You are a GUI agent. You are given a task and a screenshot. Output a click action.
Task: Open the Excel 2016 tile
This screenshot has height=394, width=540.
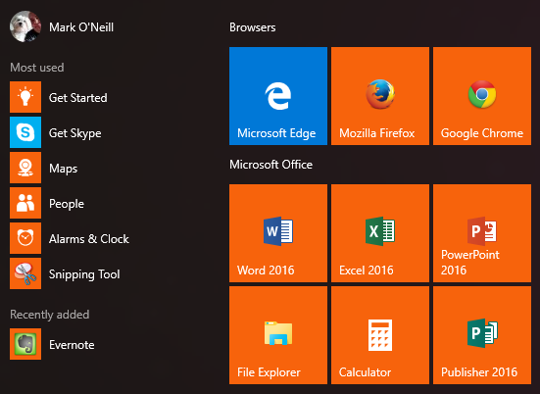tap(380, 233)
